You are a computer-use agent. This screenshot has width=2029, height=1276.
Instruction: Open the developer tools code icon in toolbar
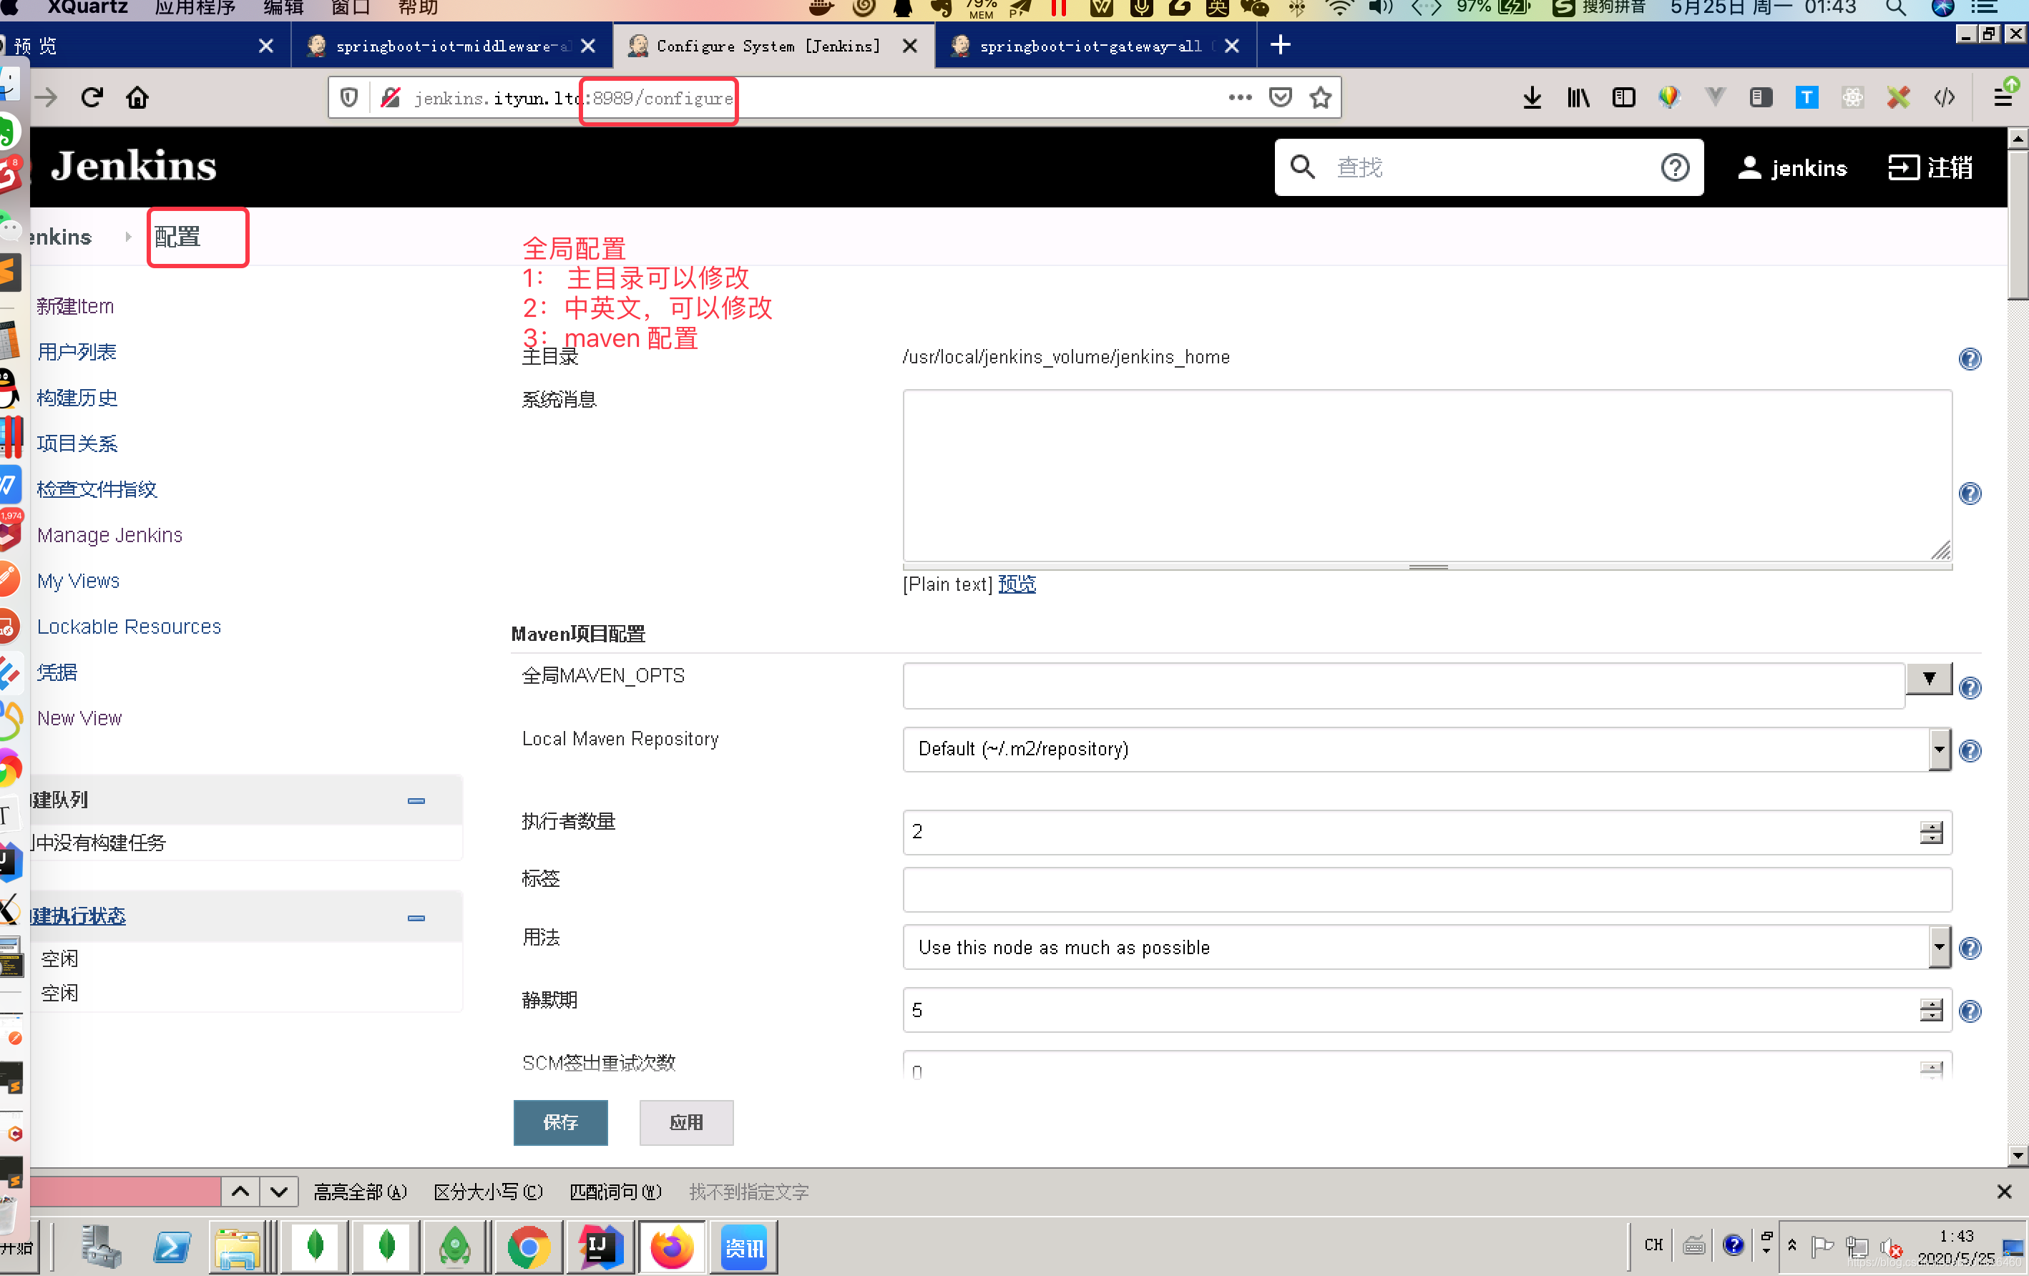click(1944, 98)
